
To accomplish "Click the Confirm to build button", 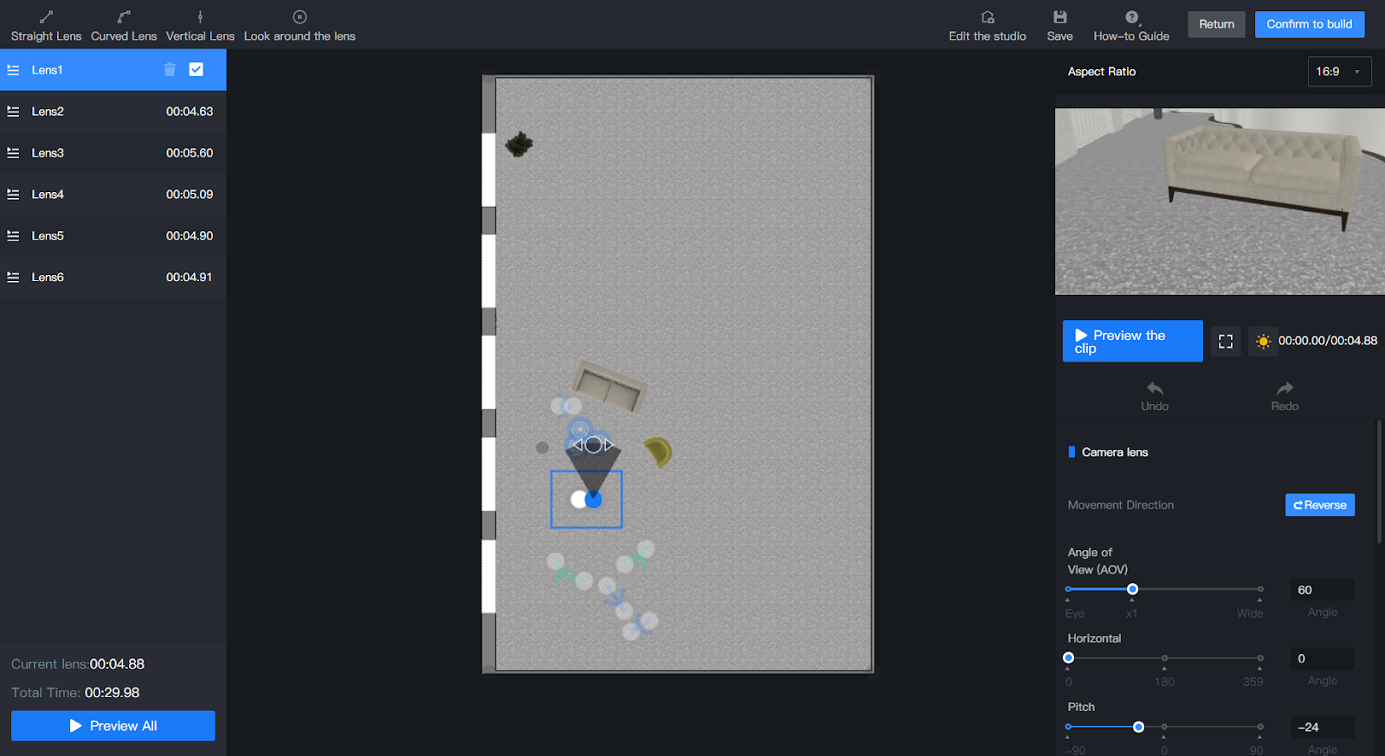I will [1309, 24].
